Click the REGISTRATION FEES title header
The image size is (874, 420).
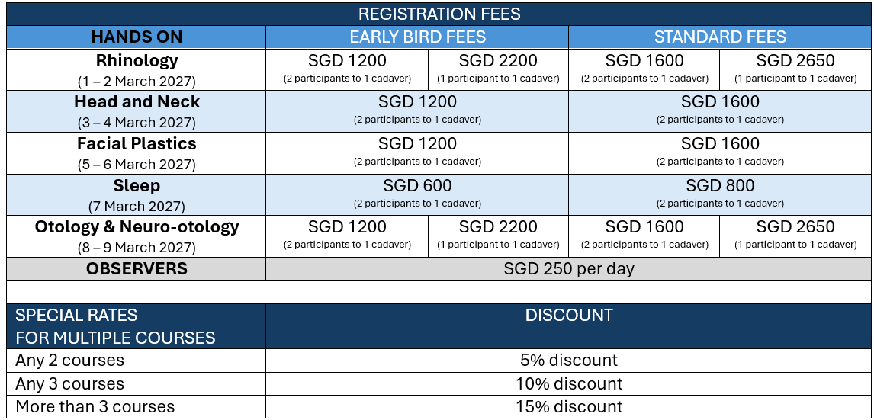(439, 14)
